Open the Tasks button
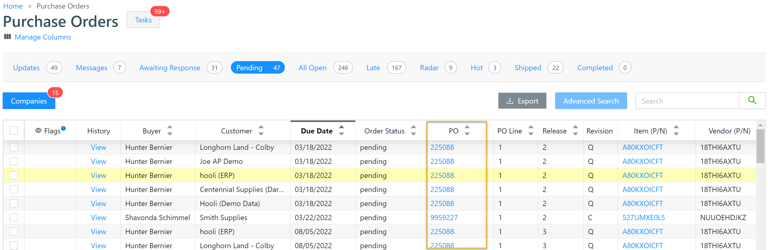The height and width of the screenshot is (250, 768). pos(143,20)
